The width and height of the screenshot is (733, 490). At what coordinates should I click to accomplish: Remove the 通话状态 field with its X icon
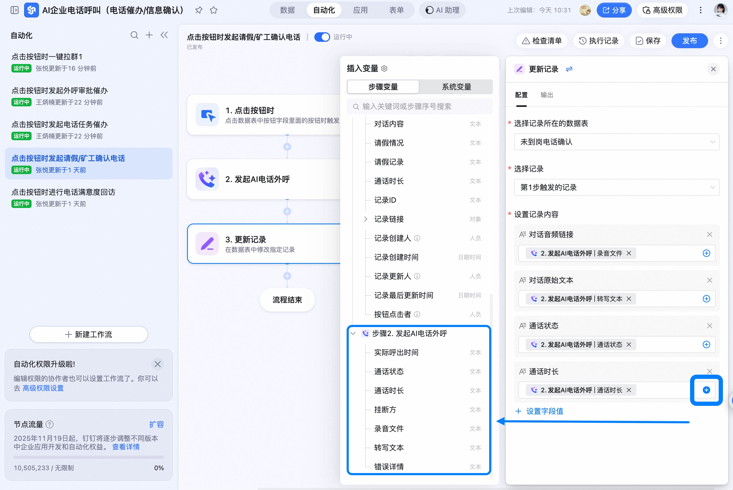pyautogui.click(x=709, y=326)
